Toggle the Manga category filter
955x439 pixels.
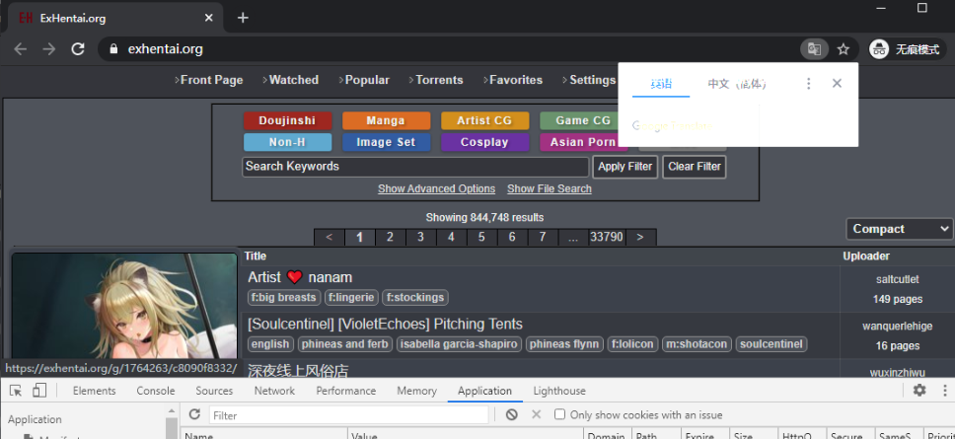[386, 120]
